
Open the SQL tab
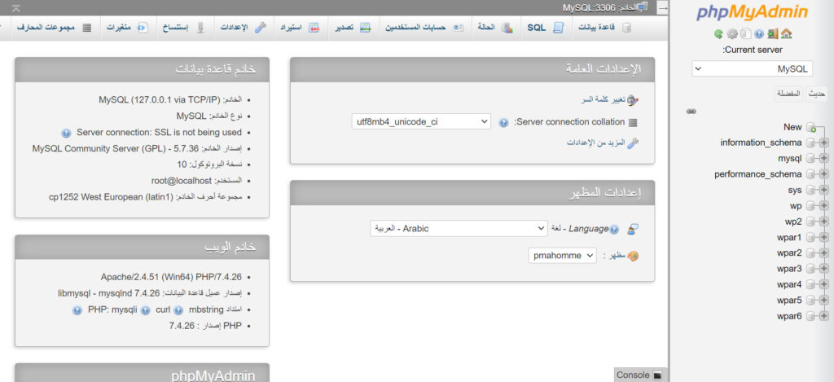546,28
